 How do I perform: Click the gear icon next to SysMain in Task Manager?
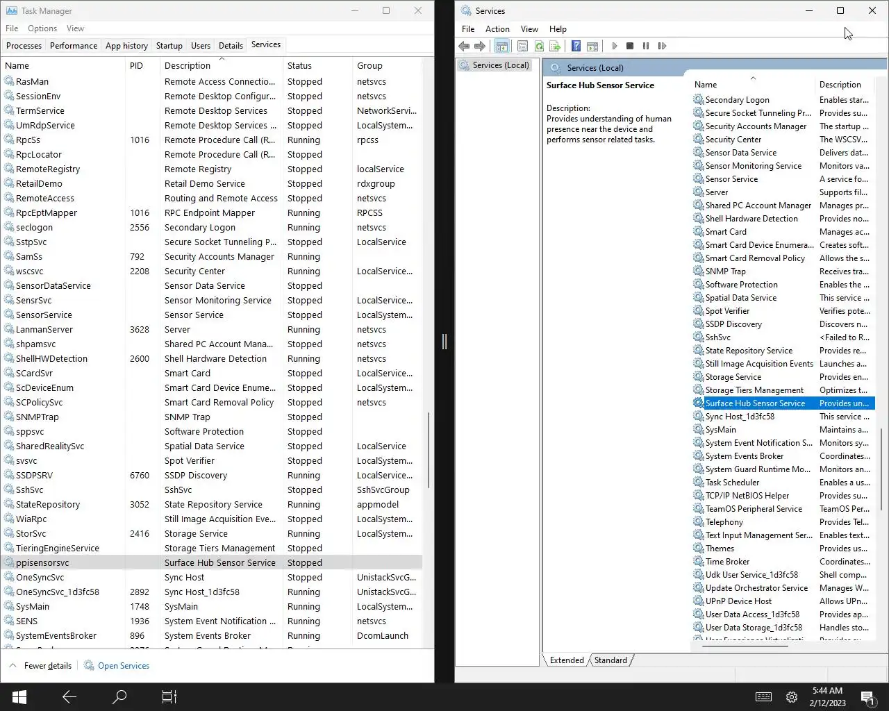[9, 606]
